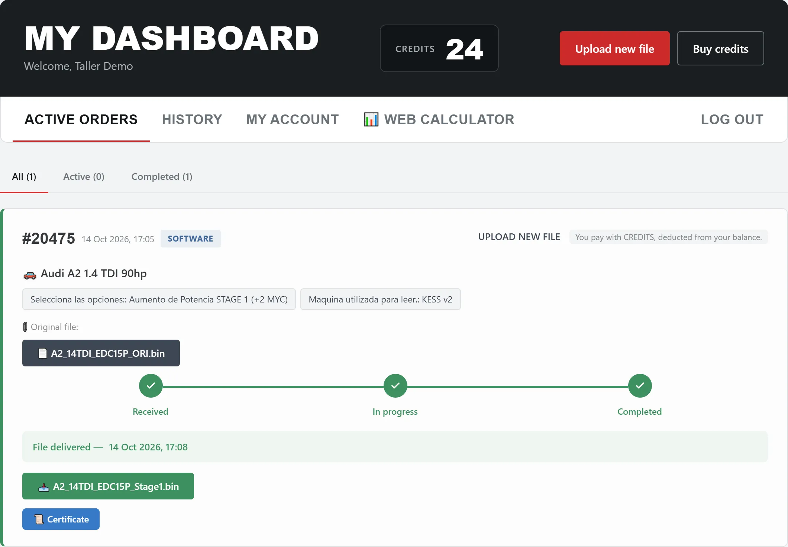Click the bar chart calculator icon

371,119
